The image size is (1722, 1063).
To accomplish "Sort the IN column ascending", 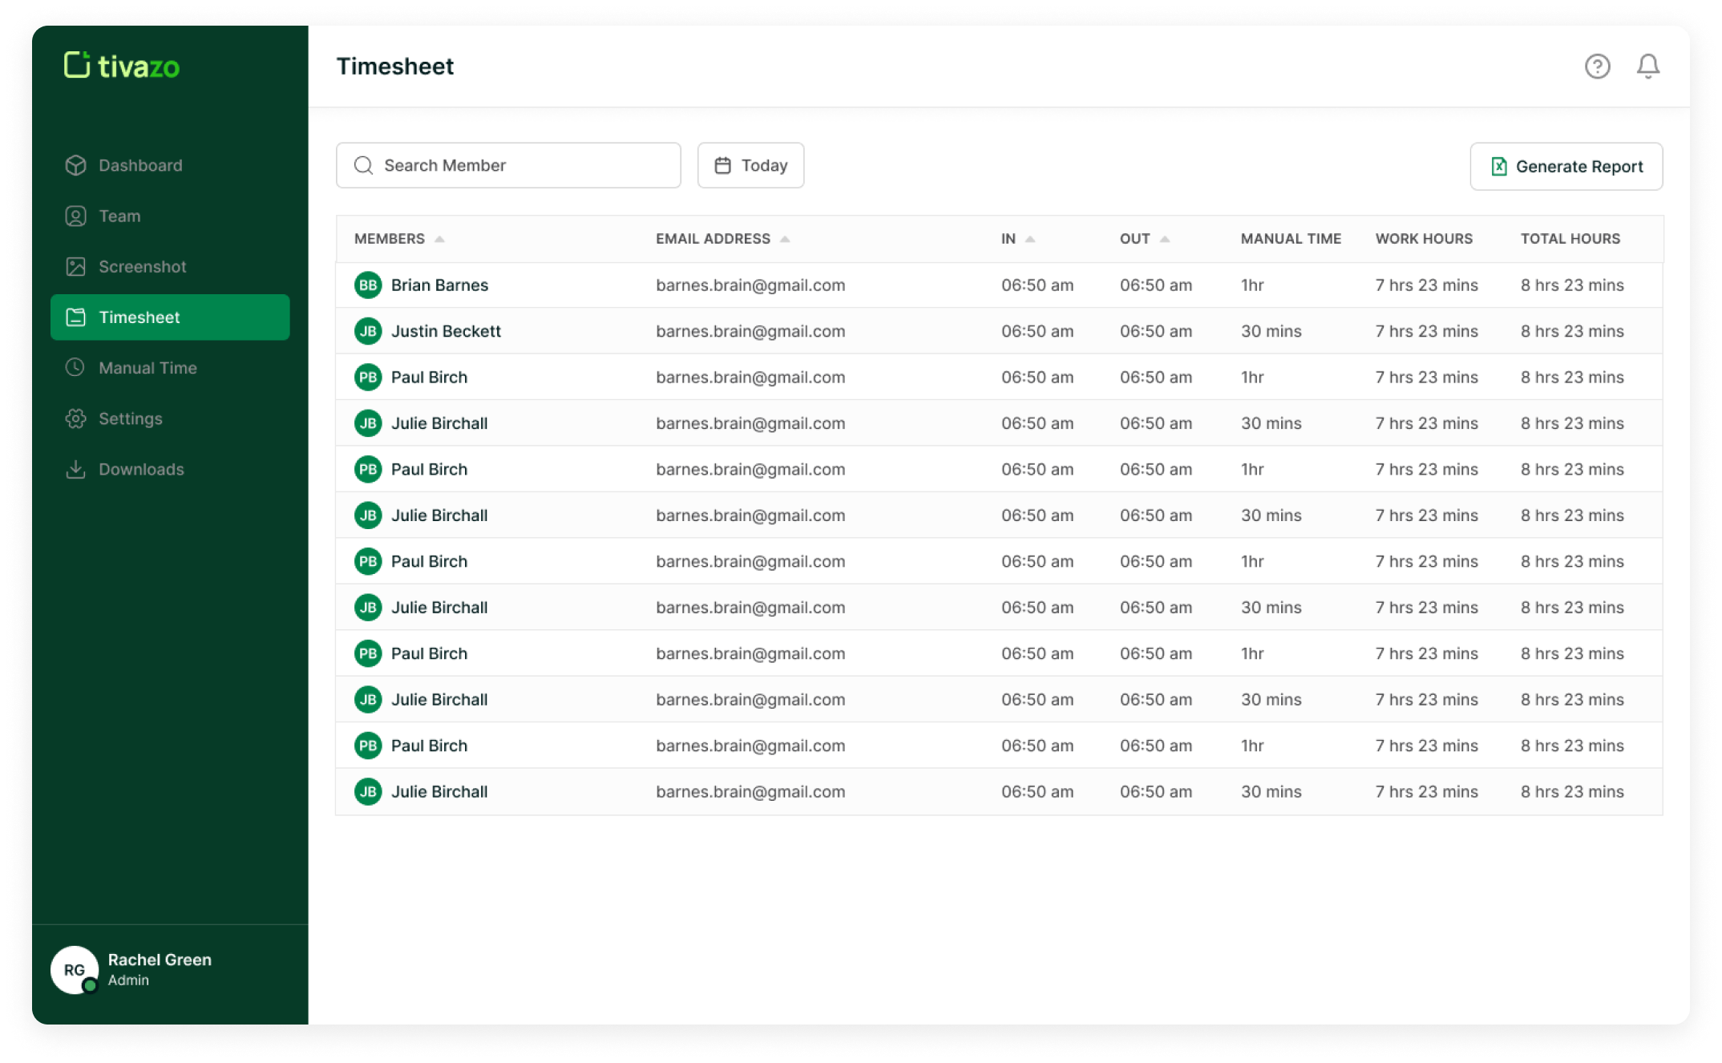I will (1032, 238).
